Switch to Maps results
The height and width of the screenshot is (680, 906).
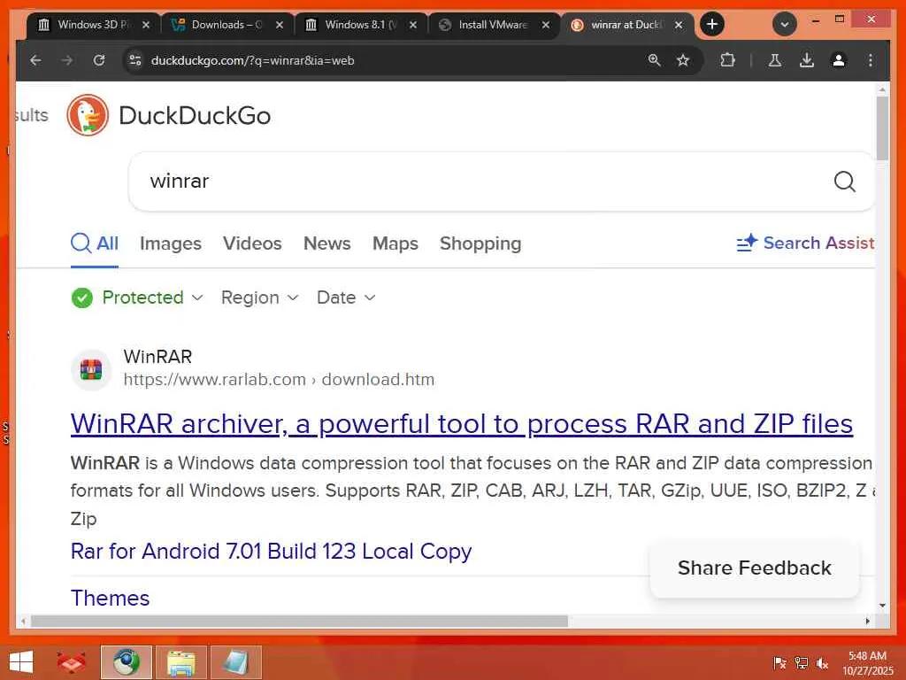pyautogui.click(x=395, y=243)
